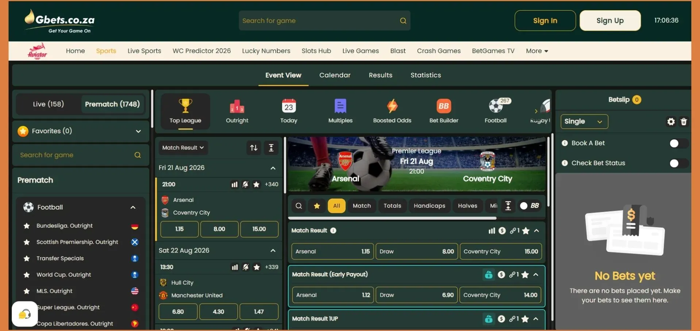
Task: Toggle favorite star for Bundesliga. Outright
Action: coord(27,226)
